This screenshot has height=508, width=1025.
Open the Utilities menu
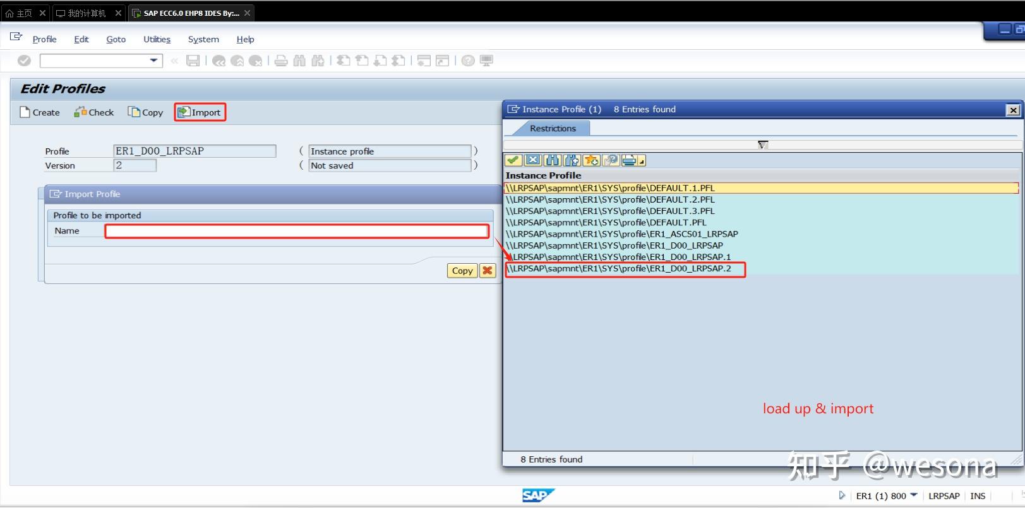point(157,39)
